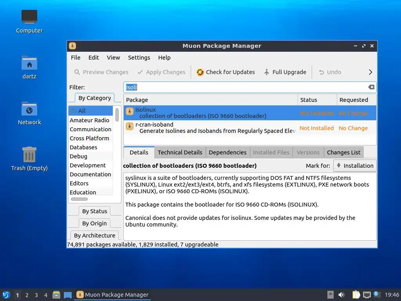The image size is (401, 301).
Task: Select the Cross Platform category
Action: point(90,138)
